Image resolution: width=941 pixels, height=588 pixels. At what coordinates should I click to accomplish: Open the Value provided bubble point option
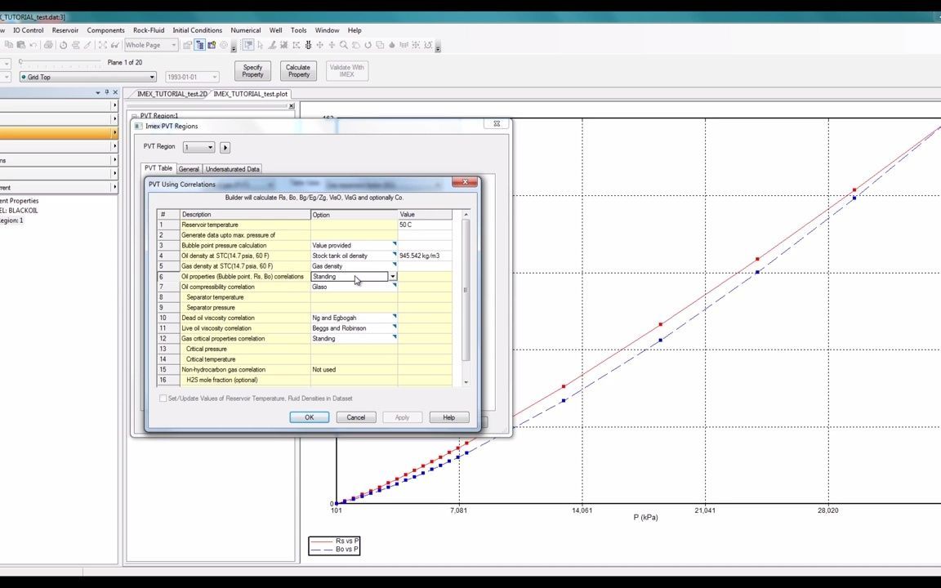pyautogui.click(x=354, y=245)
